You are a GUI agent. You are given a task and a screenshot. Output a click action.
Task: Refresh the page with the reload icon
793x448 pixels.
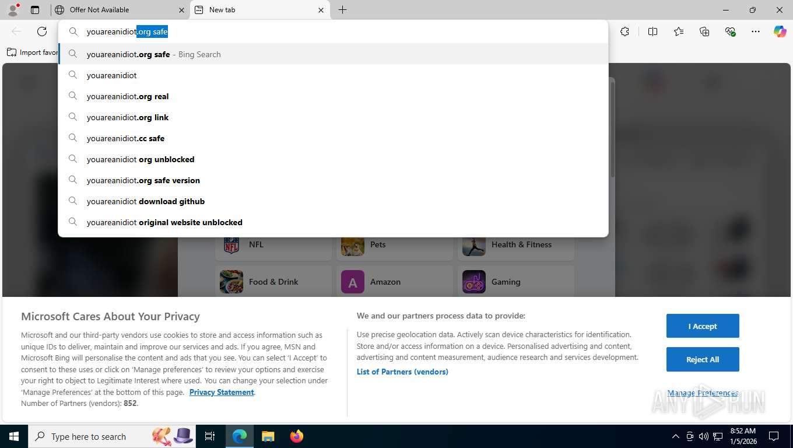point(42,32)
